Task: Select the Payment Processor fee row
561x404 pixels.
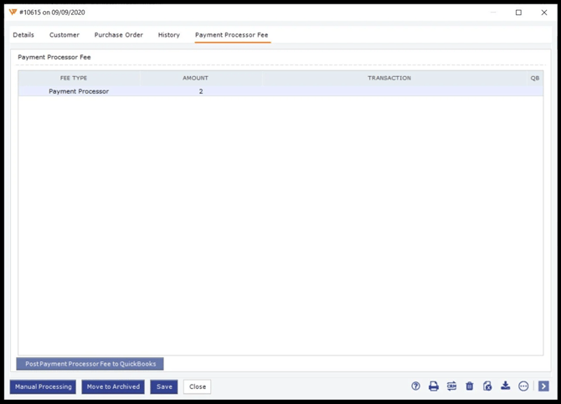Action: coord(79,91)
